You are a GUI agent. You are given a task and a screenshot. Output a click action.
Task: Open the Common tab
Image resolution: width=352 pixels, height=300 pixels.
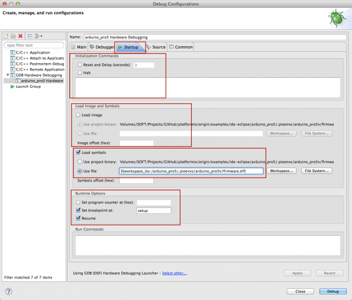[181, 47]
